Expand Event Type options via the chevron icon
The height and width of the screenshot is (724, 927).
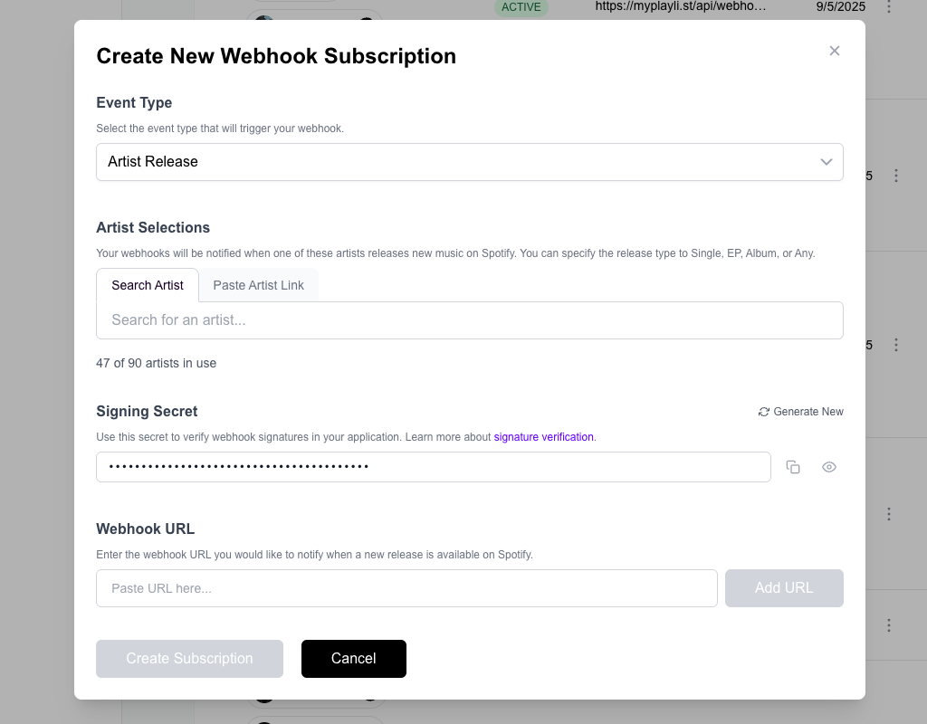pyautogui.click(x=826, y=161)
